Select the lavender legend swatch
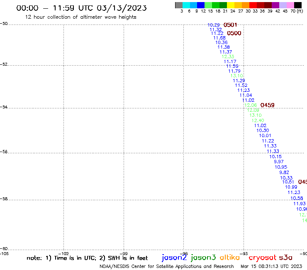Screen dimensions: 307x270 (x=283, y=5)
